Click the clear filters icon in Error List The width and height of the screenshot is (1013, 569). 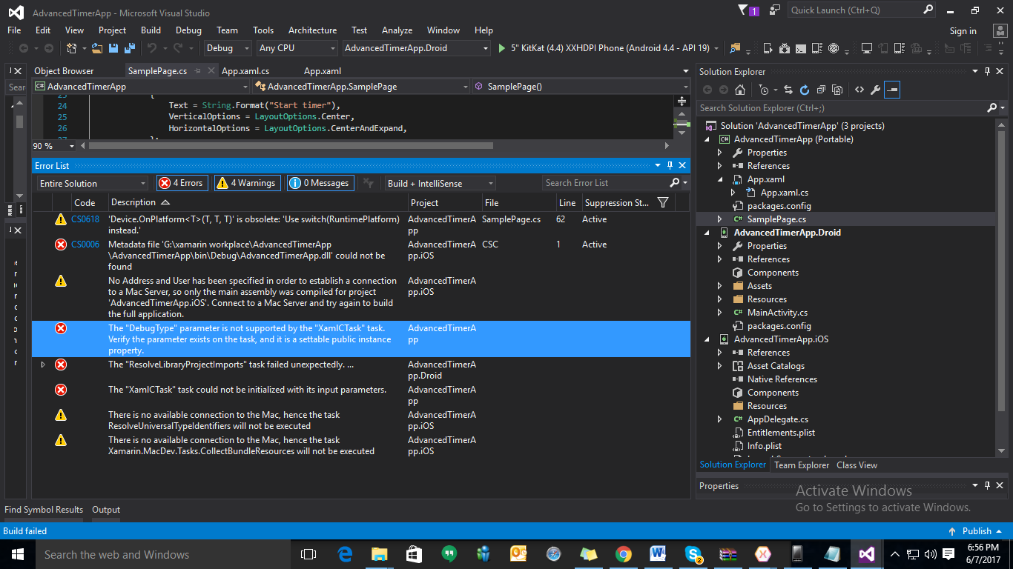click(x=368, y=183)
